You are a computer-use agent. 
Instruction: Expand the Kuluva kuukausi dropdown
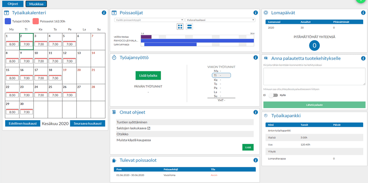pos(220,20)
